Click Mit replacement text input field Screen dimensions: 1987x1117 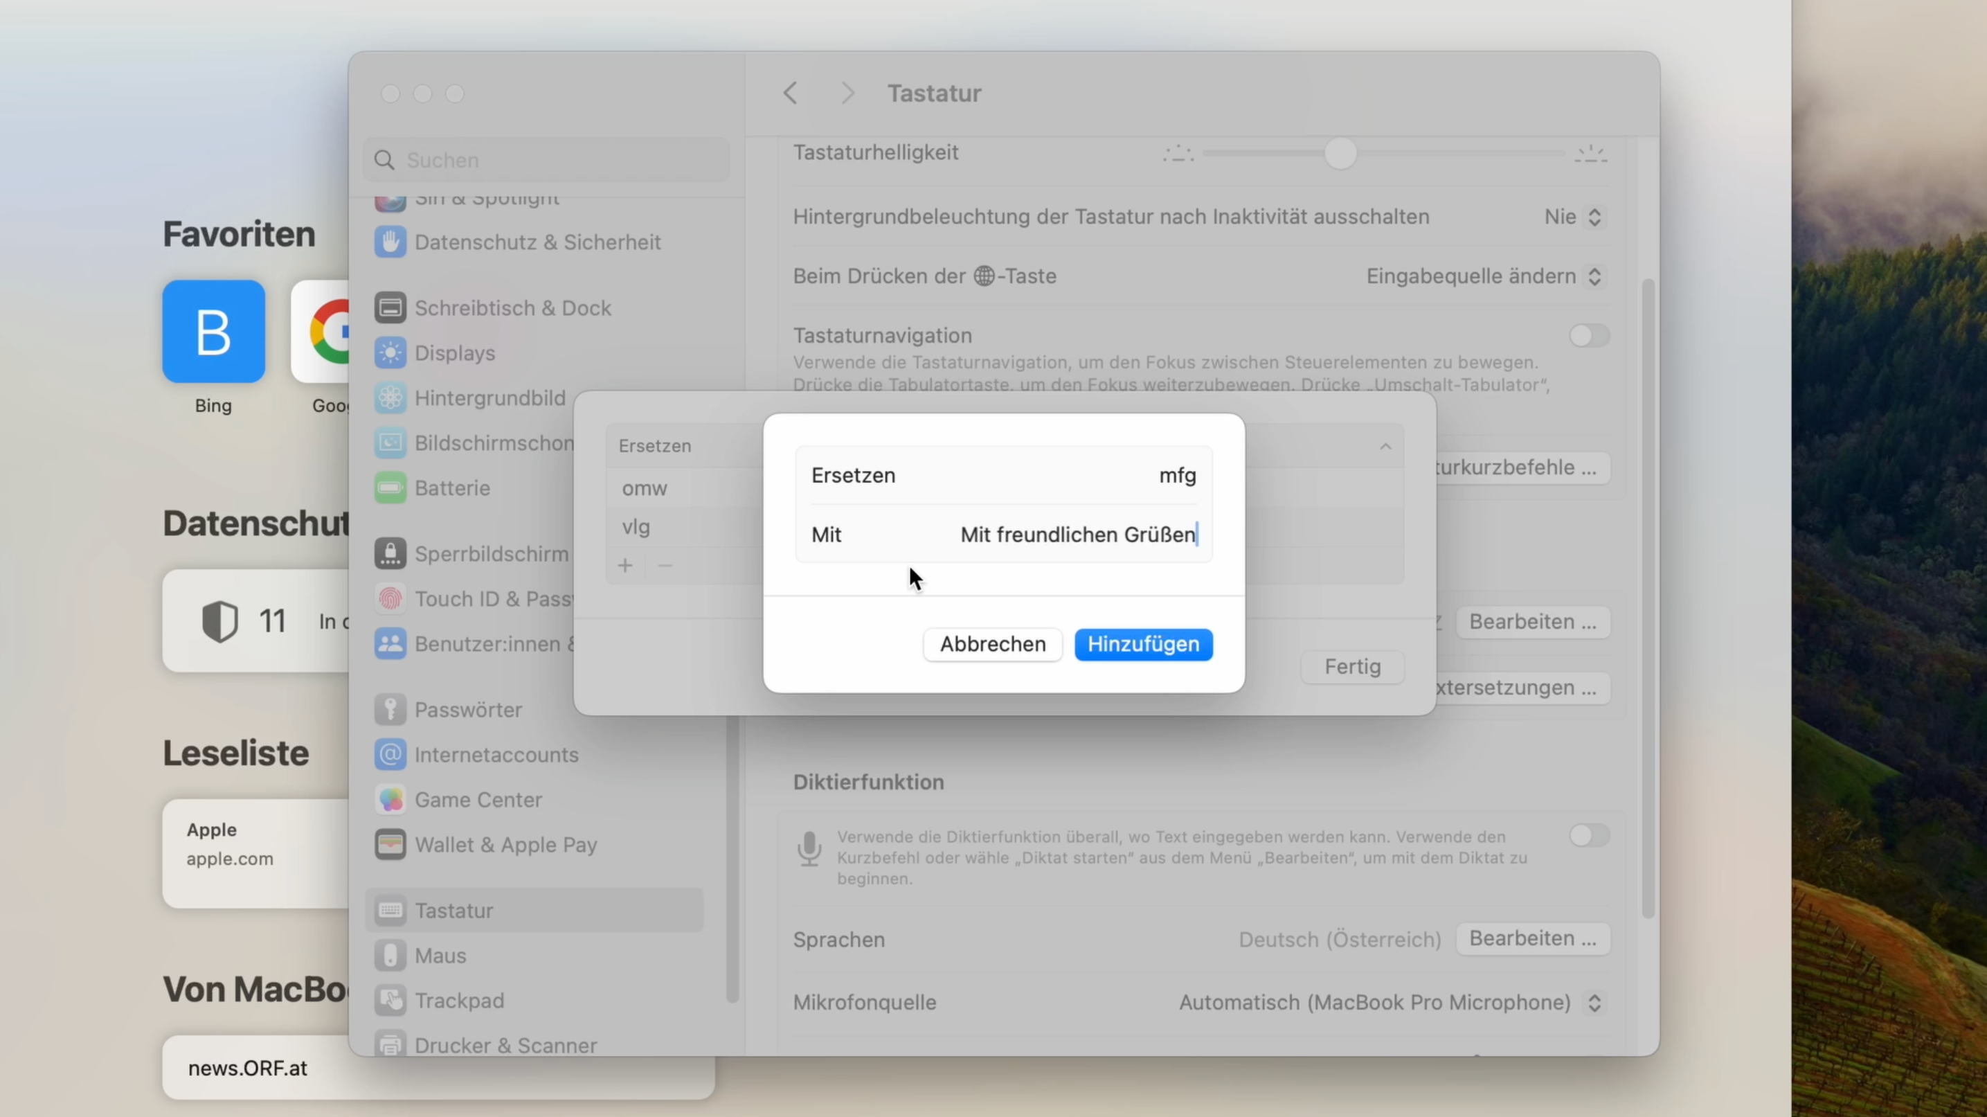click(1078, 534)
